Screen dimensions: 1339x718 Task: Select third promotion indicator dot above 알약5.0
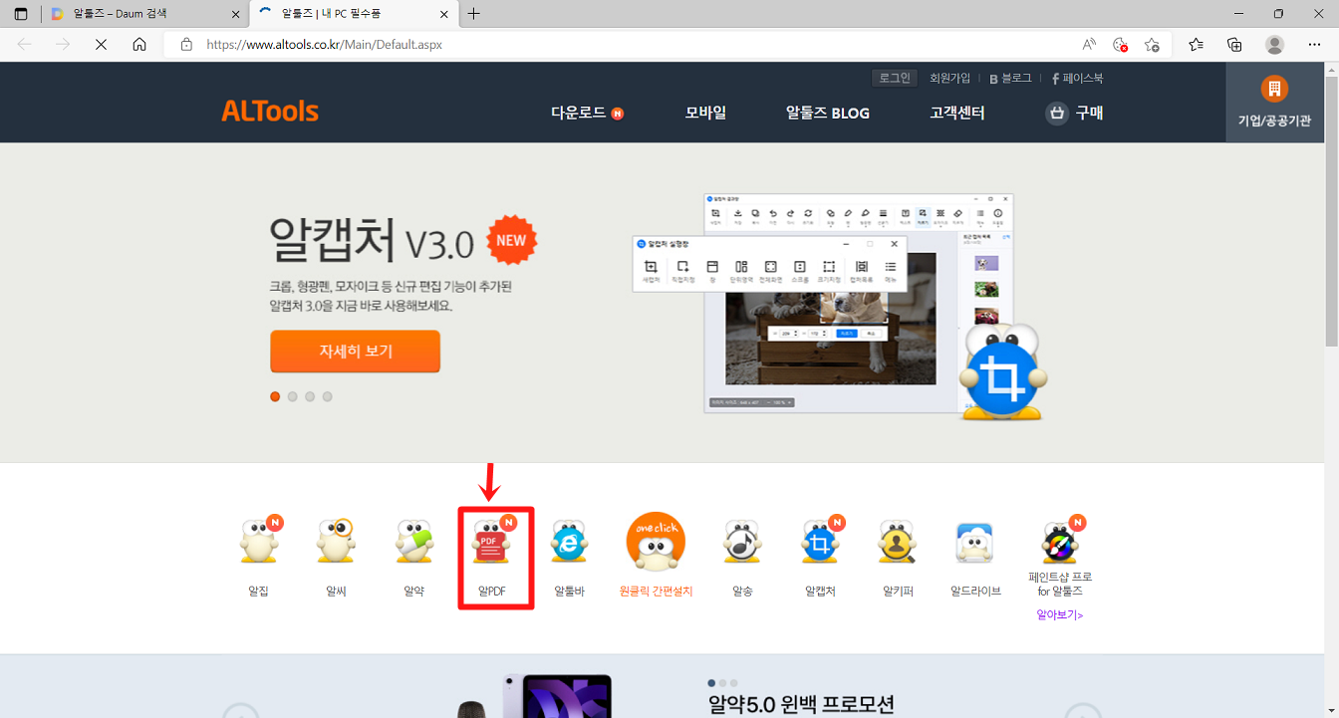point(734,683)
